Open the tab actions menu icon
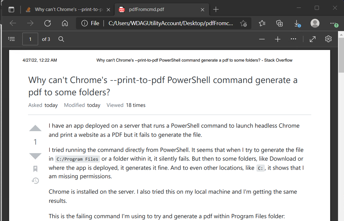This screenshot has width=344, height=221. pyautogui.click(x=11, y=9)
